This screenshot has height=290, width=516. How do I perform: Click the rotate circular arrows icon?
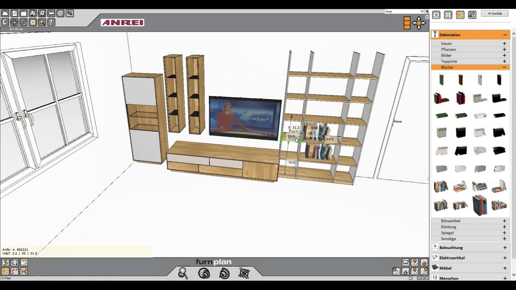point(24,22)
